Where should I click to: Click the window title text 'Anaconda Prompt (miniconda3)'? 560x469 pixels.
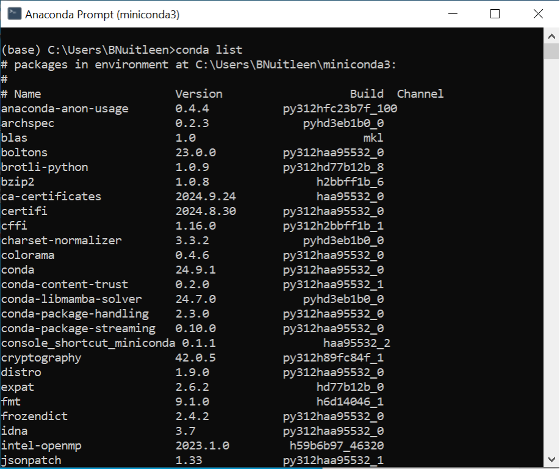click(102, 14)
